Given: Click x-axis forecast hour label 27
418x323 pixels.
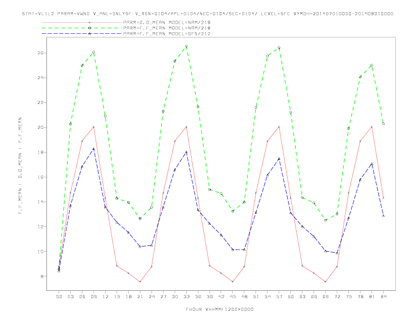Looking at the screenshot, I should pos(163,297).
